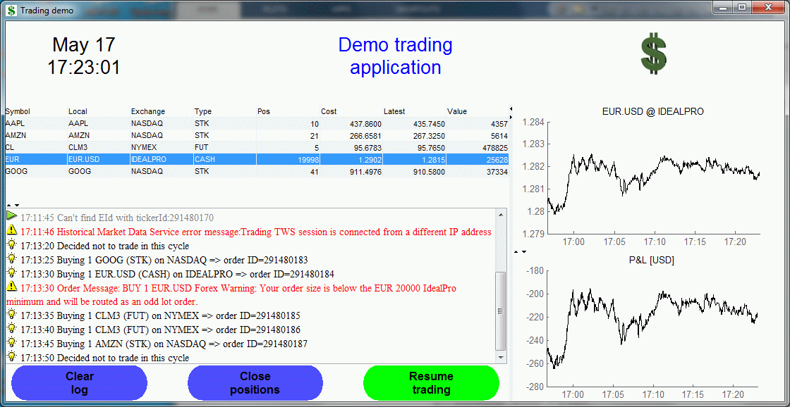Click the Local column header
Image resolution: width=790 pixels, height=407 pixels.
point(99,111)
